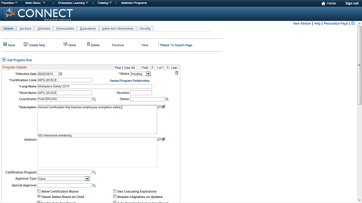Image resolution: width=362 pixels, height=203 pixels.
Task: Click the Coordinator lookup magnifier
Action: point(94,99)
